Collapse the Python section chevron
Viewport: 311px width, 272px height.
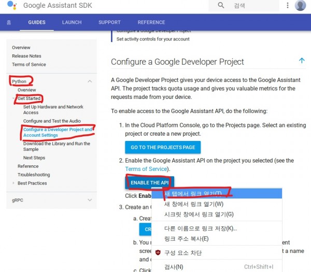[x=90, y=81]
